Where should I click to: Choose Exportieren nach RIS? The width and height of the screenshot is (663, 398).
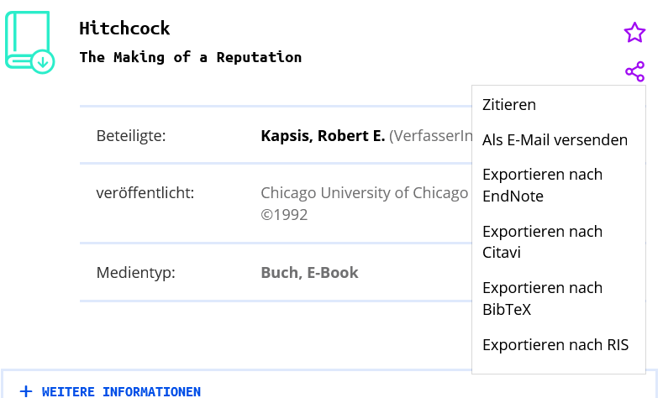(x=555, y=345)
